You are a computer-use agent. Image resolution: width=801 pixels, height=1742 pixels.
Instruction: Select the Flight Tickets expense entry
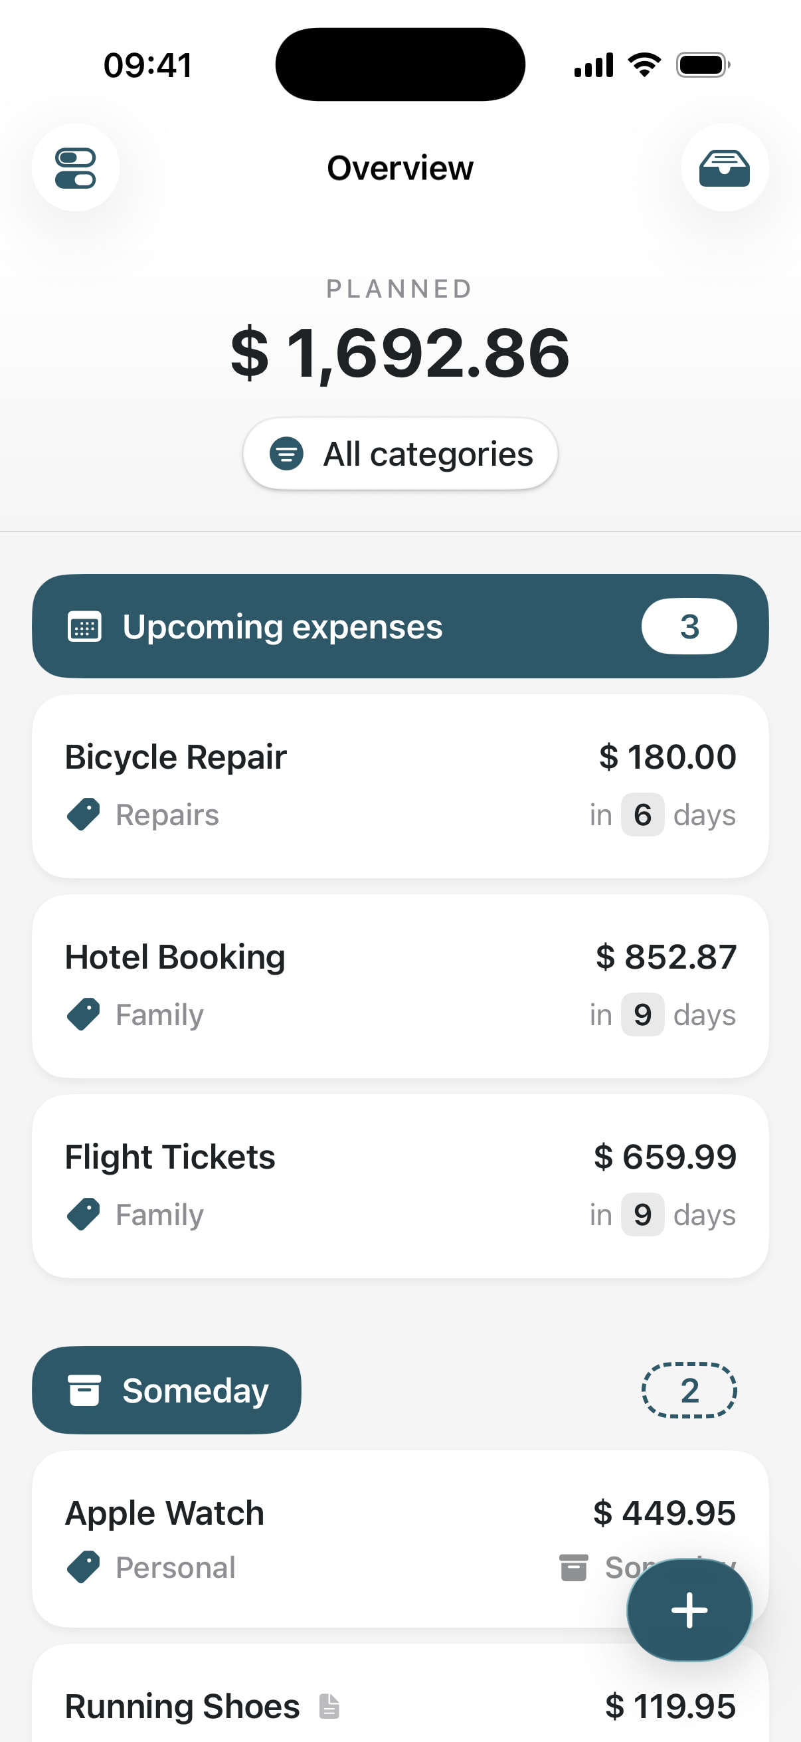[400, 1186]
